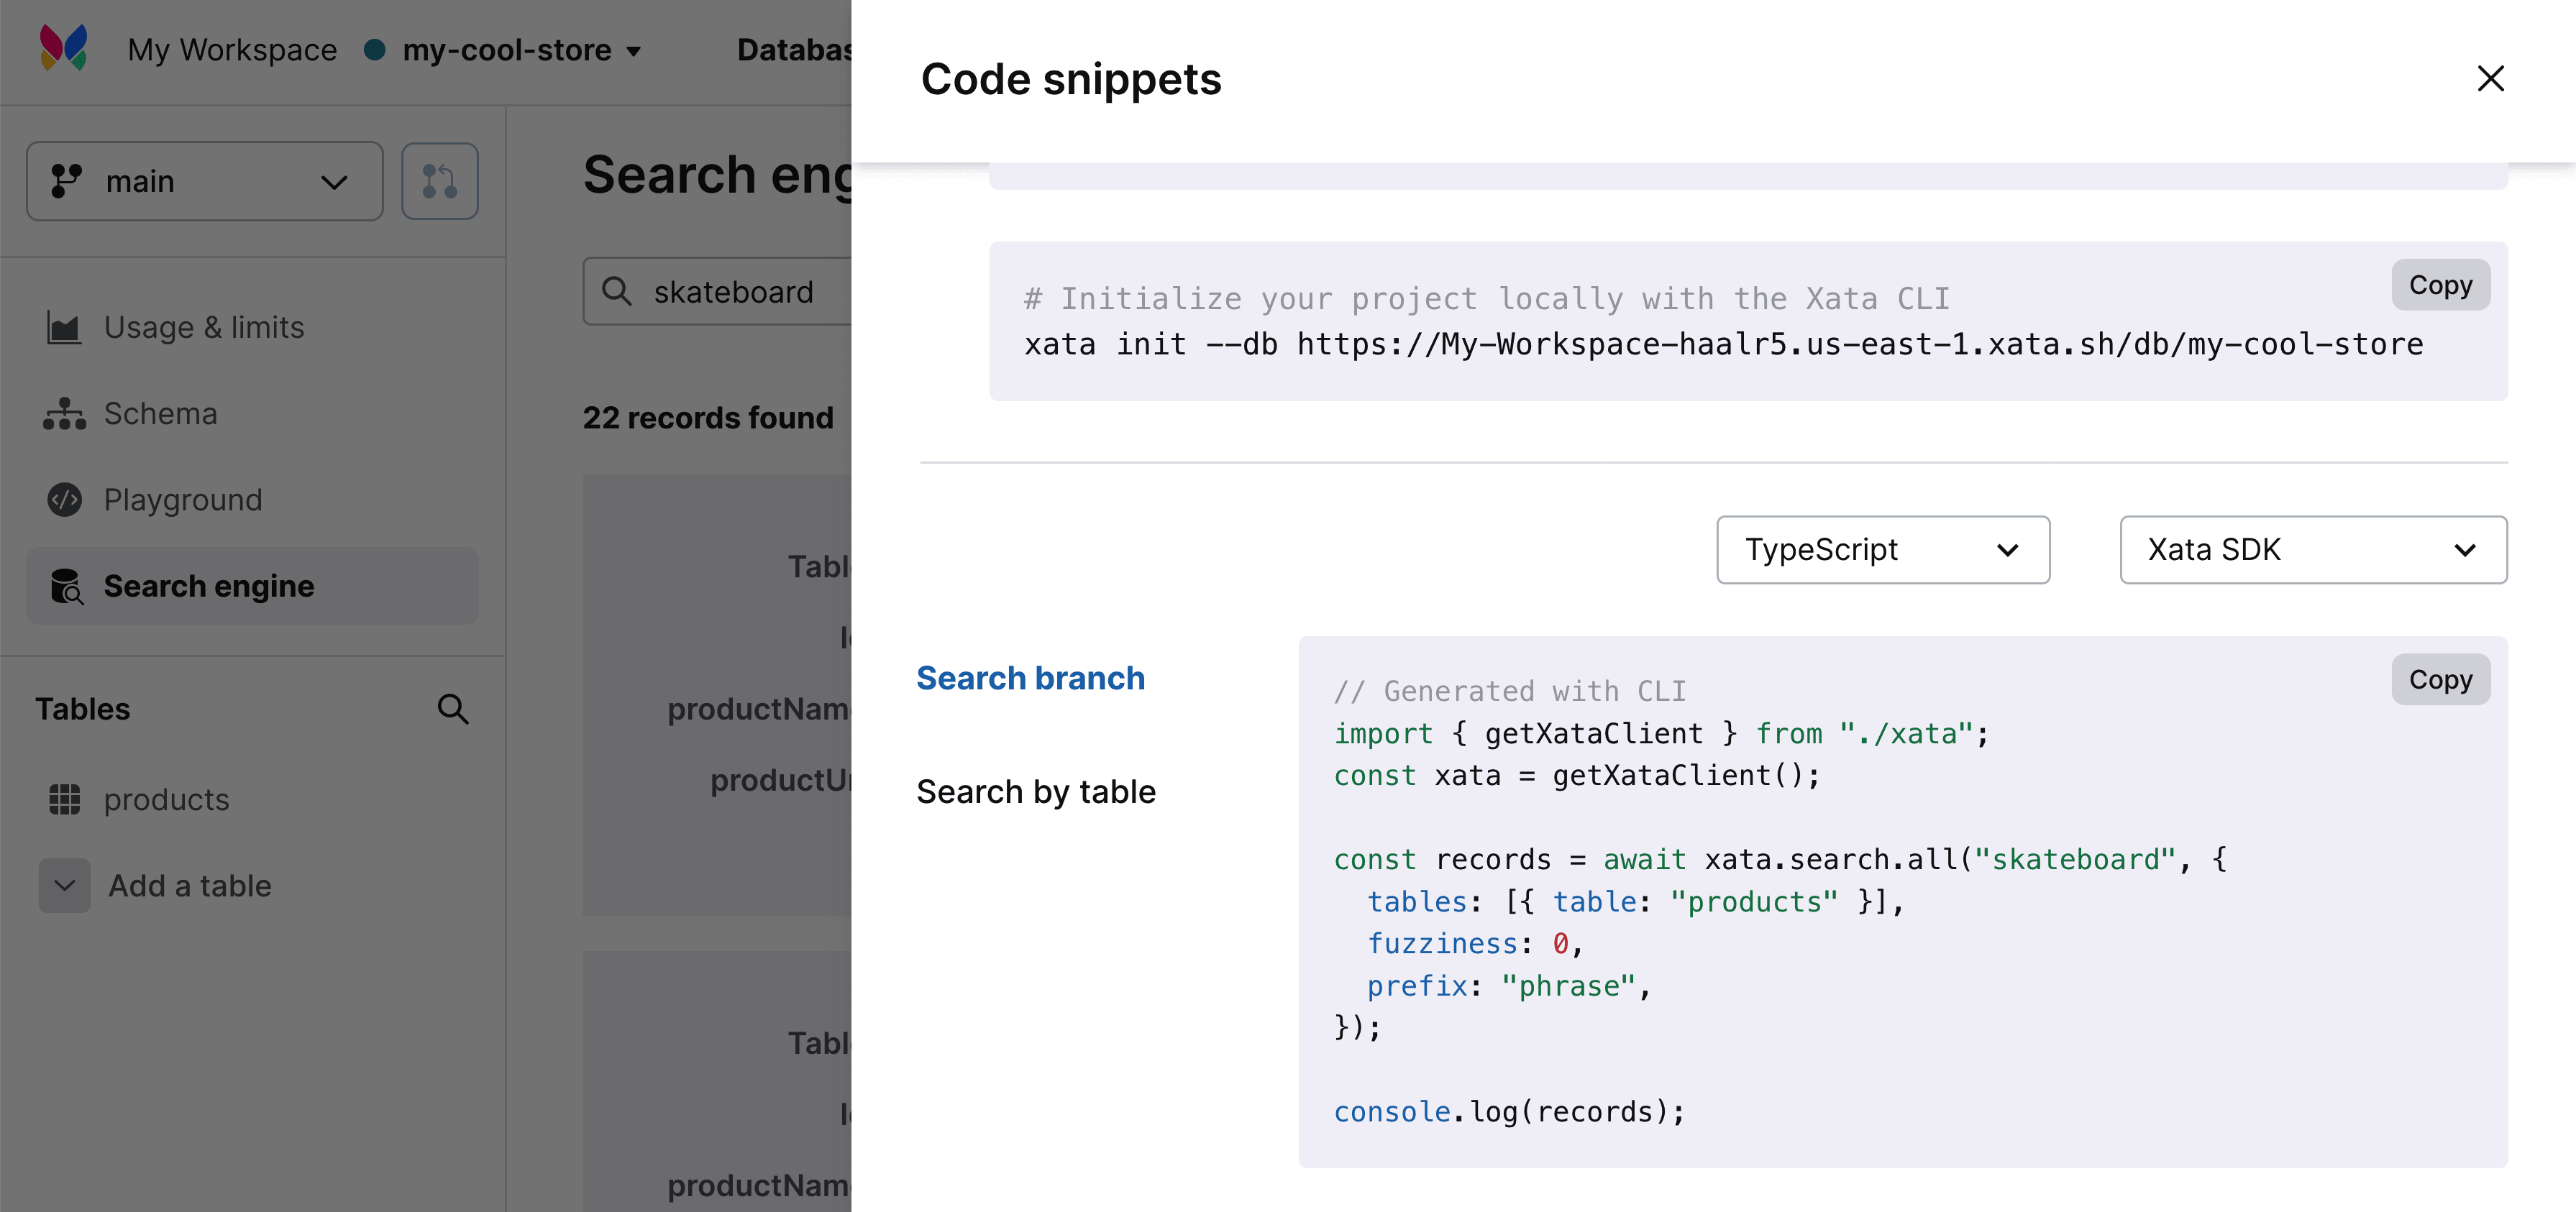Click the console.log(records) code line
Viewport: 2576px width, 1212px height.
(1510, 1111)
